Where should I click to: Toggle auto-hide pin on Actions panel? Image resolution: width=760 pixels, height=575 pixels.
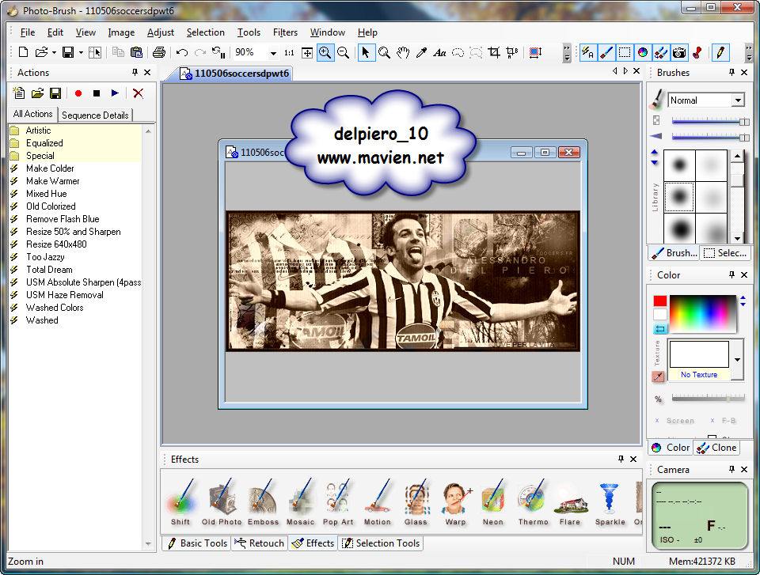point(135,72)
